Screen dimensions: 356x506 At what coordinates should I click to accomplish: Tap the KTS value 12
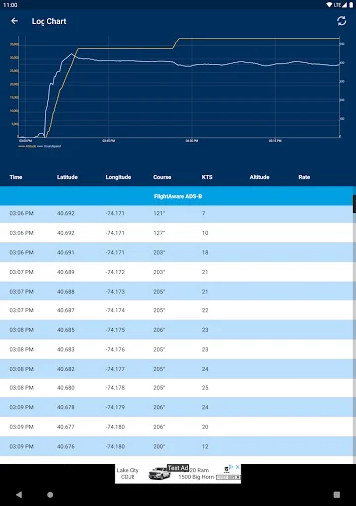point(205,447)
